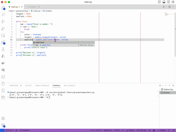Click the giovannimaya breadcrumb segment
176x132 pixels.
coord(22,11)
